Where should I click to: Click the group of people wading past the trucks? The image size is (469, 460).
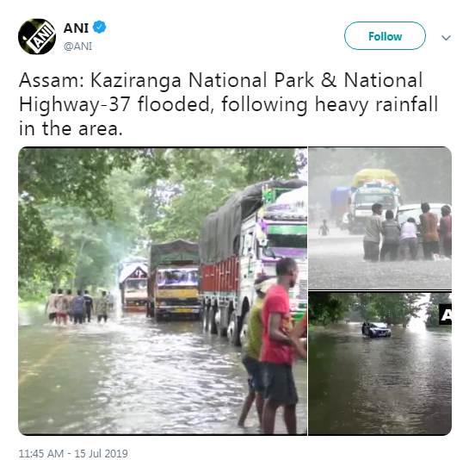tap(79, 306)
